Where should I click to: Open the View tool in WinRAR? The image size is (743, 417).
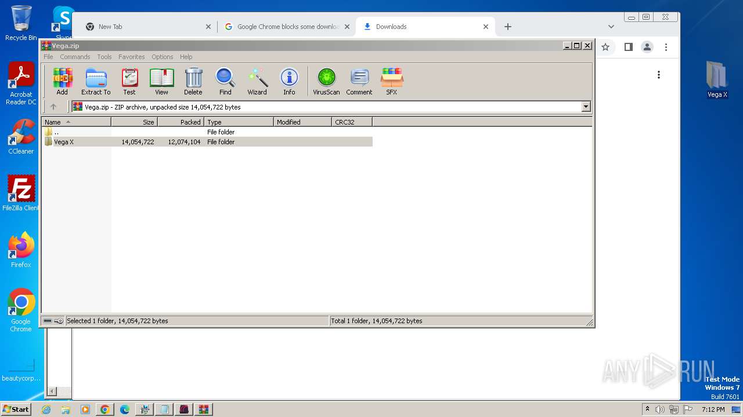161,82
